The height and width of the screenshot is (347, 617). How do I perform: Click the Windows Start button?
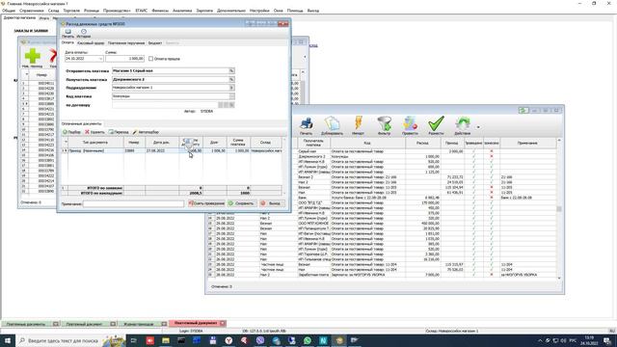8,340
